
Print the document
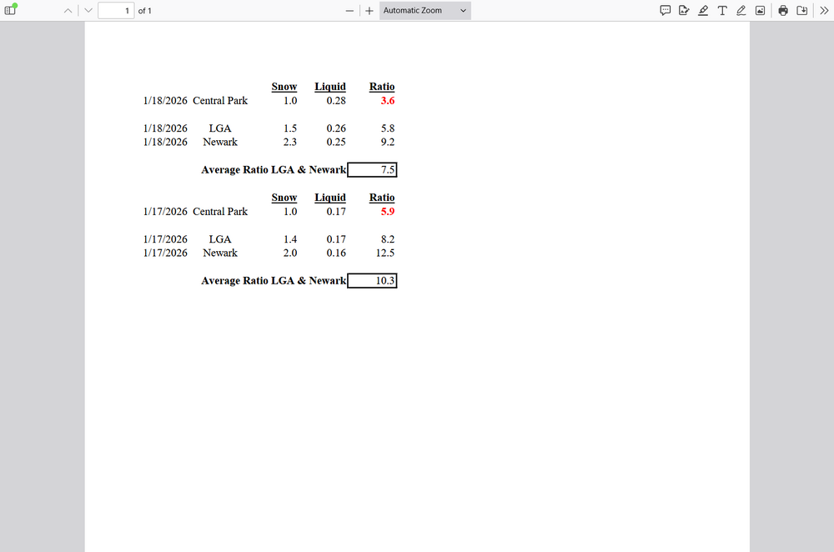click(x=783, y=11)
